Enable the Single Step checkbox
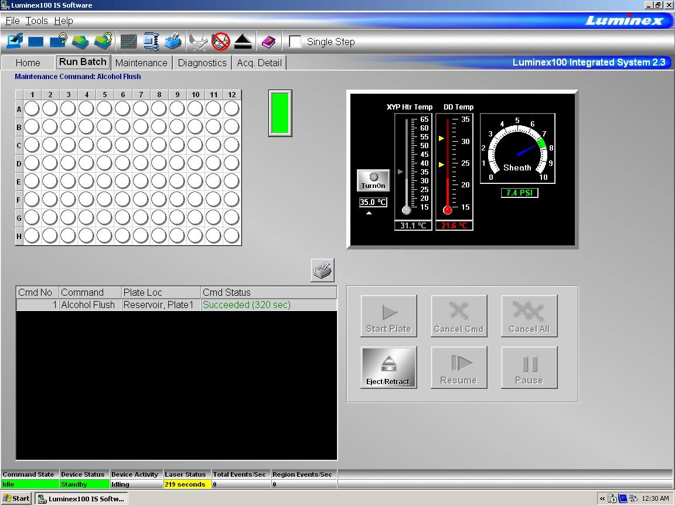Viewport: 675px width, 506px height. 296,42
